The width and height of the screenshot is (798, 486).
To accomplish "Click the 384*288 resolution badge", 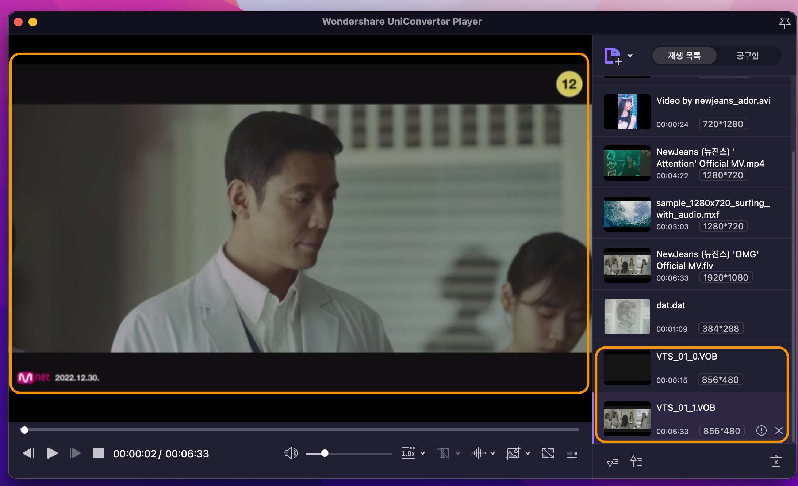I will coord(721,329).
